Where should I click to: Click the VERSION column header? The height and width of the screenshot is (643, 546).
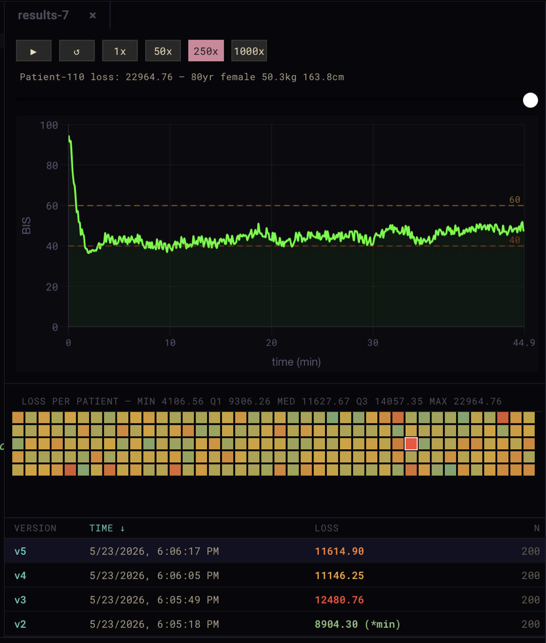(x=35, y=528)
